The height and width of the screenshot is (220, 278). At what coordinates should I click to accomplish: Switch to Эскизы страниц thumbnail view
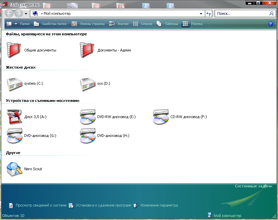[x=92, y=24]
